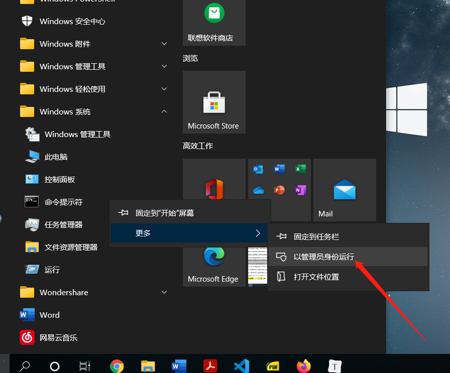Open Typora from the taskbar
This screenshot has width=450, height=373.
(334, 366)
